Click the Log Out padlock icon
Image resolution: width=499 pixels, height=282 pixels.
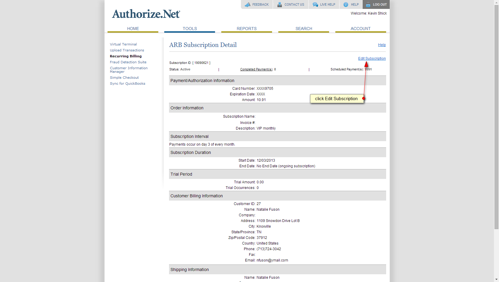click(x=368, y=4)
